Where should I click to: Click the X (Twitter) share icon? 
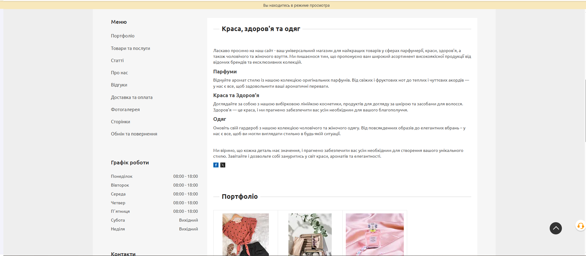tap(223, 165)
